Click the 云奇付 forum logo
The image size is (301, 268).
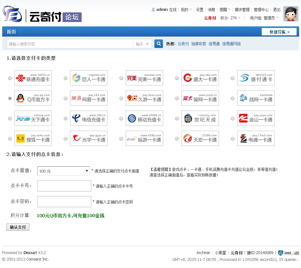coord(42,15)
